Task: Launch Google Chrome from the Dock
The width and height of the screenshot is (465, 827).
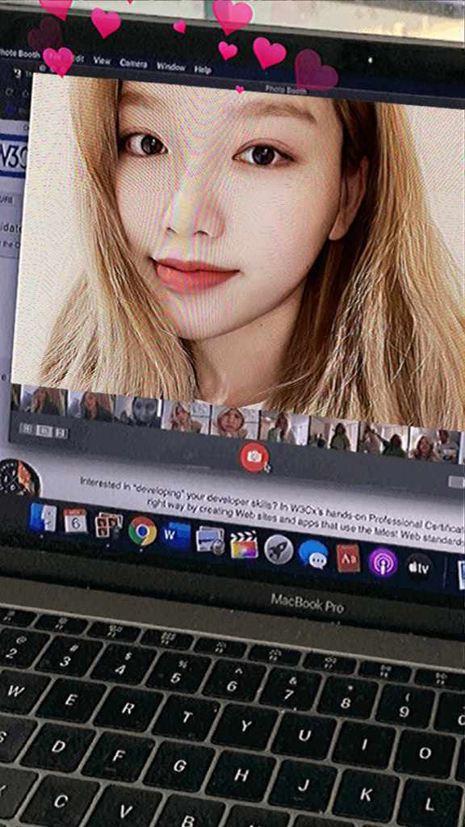Action: pos(142,530)
